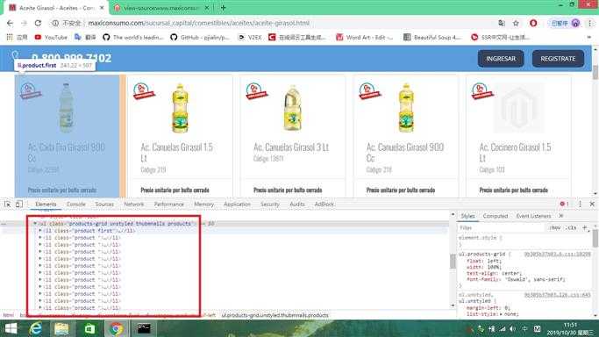Viewport: 599px width, 337px height.
Task: Switch to the Sources tab
Action: pyautogui.click(x=104, y=204)
